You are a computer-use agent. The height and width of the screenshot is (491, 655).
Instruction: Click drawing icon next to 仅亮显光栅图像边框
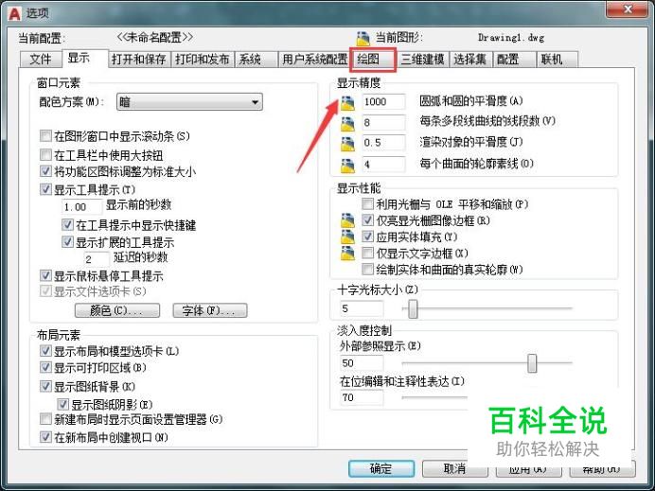point(347,220)
